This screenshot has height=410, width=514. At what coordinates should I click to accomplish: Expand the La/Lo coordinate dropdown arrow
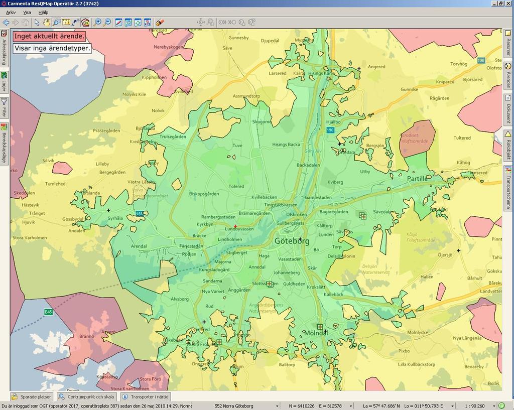(453, 406)
